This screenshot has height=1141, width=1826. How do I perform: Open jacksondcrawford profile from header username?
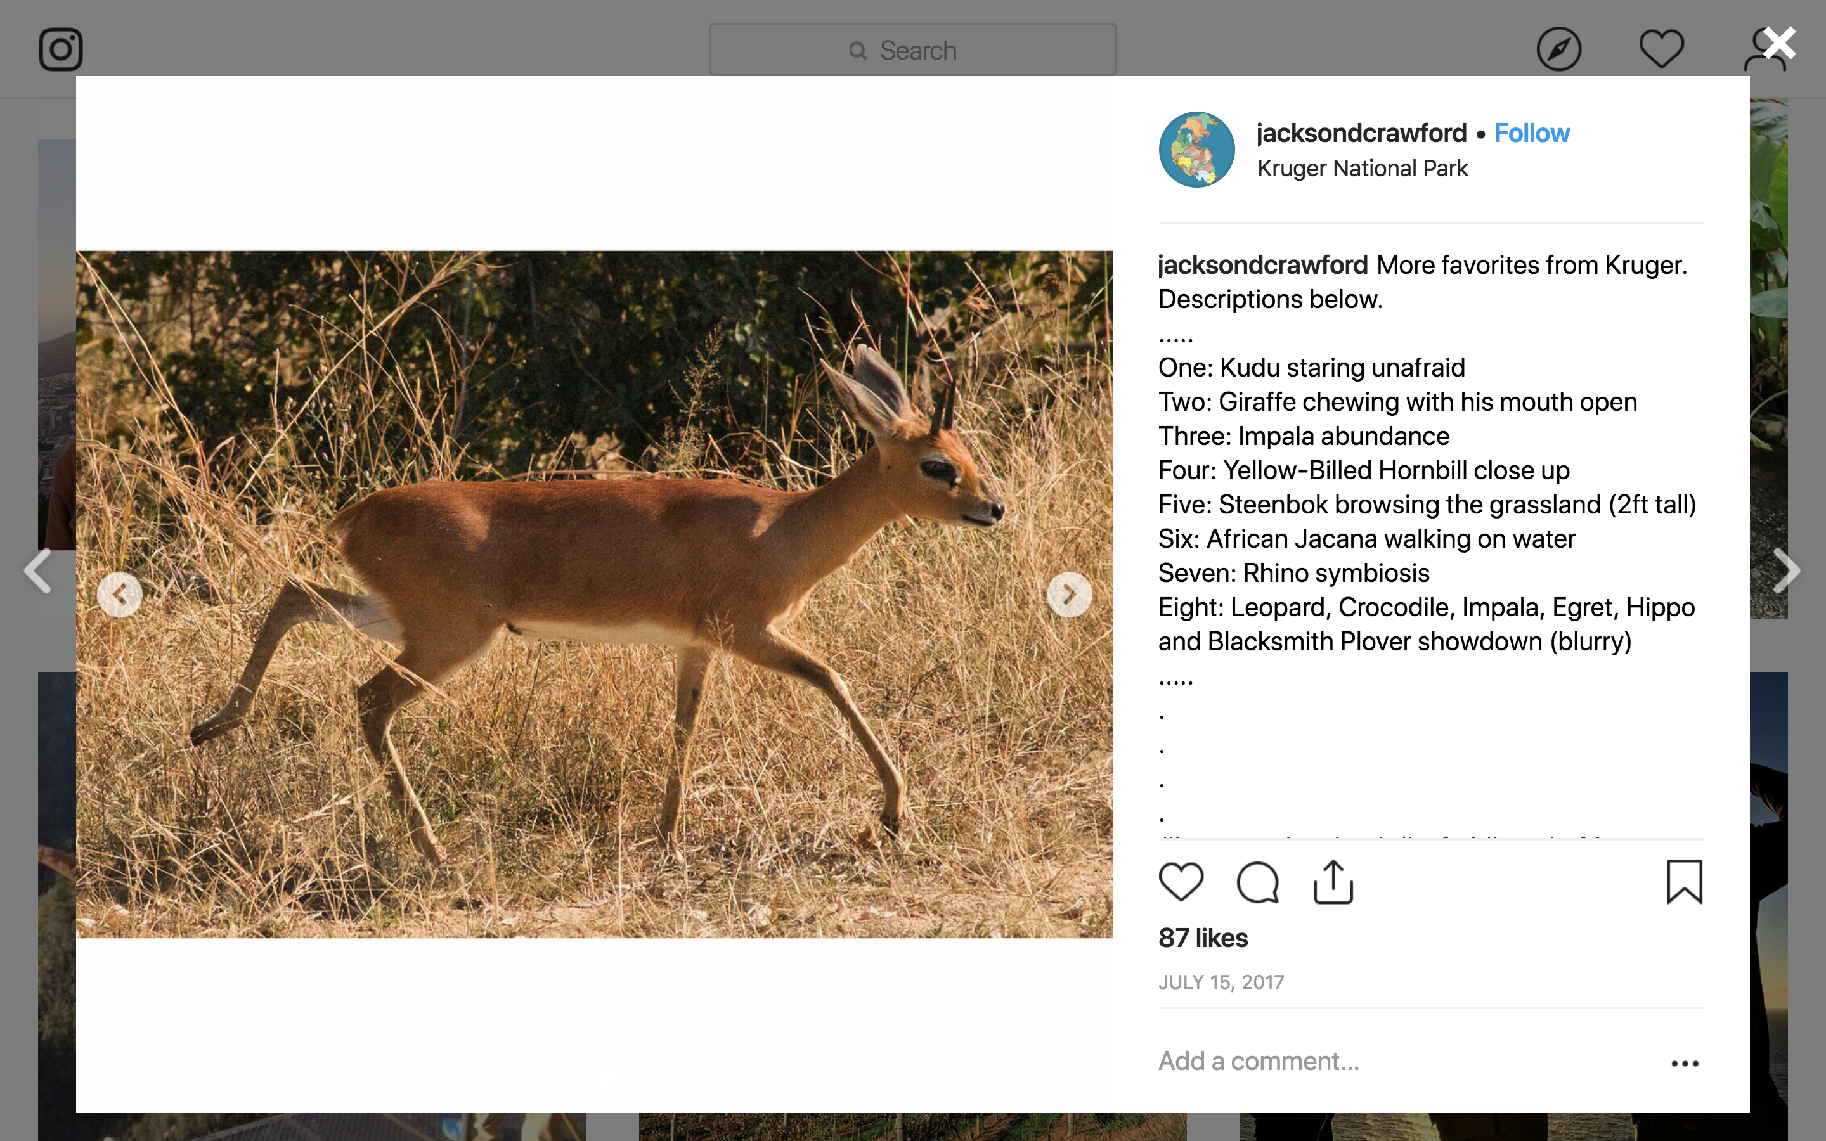[1361, 134]
